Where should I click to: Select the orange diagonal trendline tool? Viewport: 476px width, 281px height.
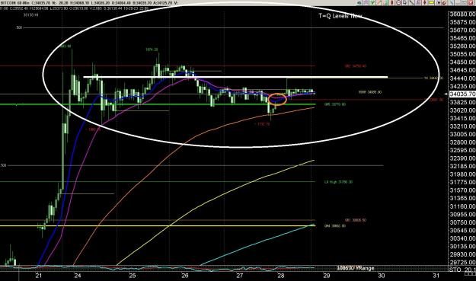click(379, 3)
